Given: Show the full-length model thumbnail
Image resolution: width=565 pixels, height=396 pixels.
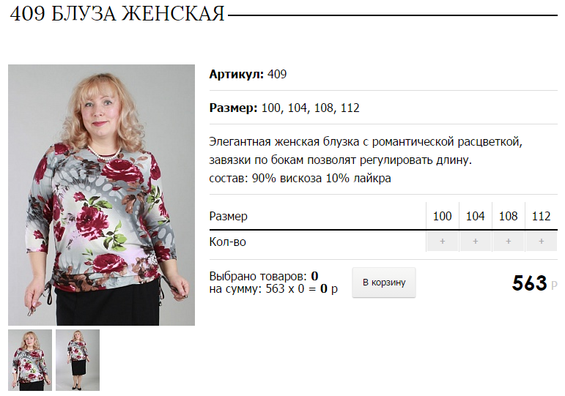Looking at the screenshot, I should (x=78, y=360).
